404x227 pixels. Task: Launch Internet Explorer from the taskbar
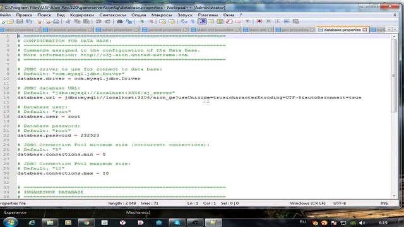(x=32, y=223)
